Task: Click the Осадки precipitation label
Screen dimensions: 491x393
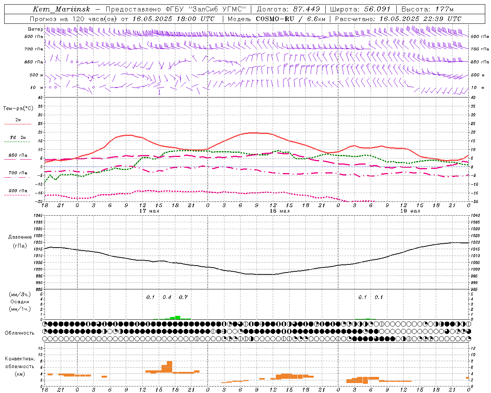Action: click(20, 302)
